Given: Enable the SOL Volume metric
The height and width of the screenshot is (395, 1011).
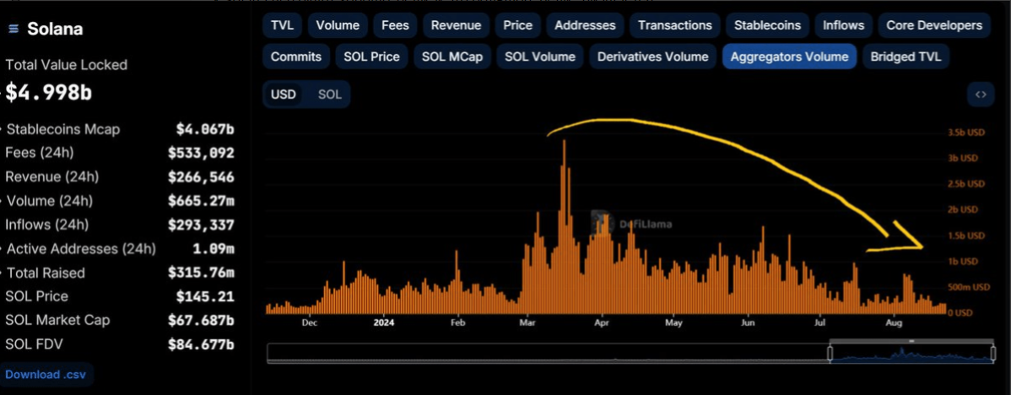Looking at the screenshot, I should click(x=539, y=57).
